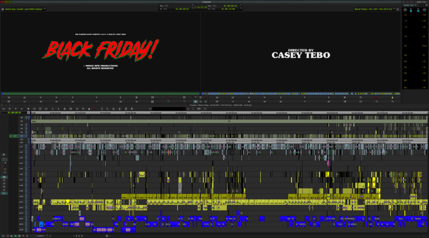Viewport: 429px width, 238px height.
Task: Click timeline timecode field 01:00:00:01
Action: click(14, 112)
